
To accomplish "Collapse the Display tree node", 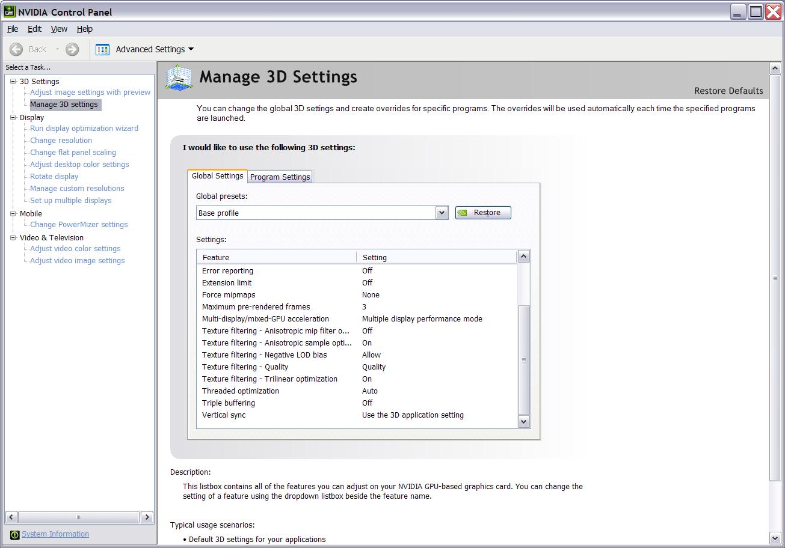I will (x=14, y=118).
